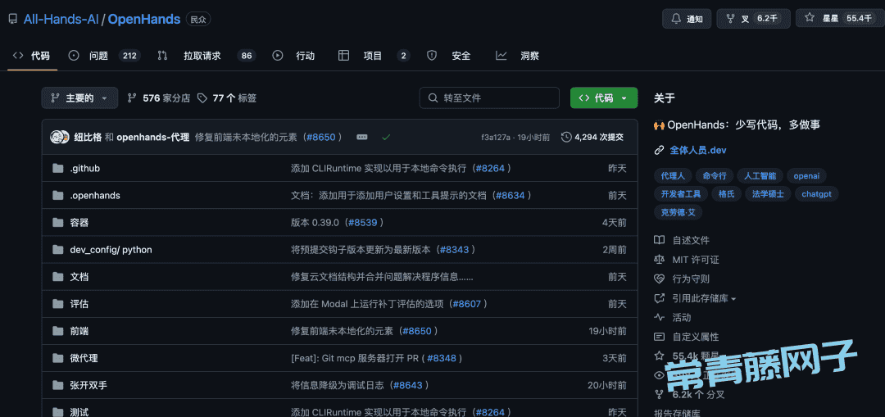Click the 纽比格 author name
This screenshot has height=417, width=885.
click(88, 137)
